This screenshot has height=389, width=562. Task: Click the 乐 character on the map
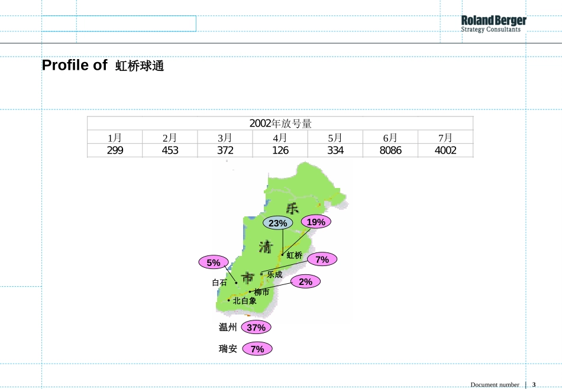(292, 209)
